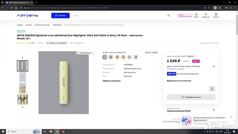Go to Хайлайтеры breadcrumb
This screenshot has height=134, width=238.
[57, 25]
